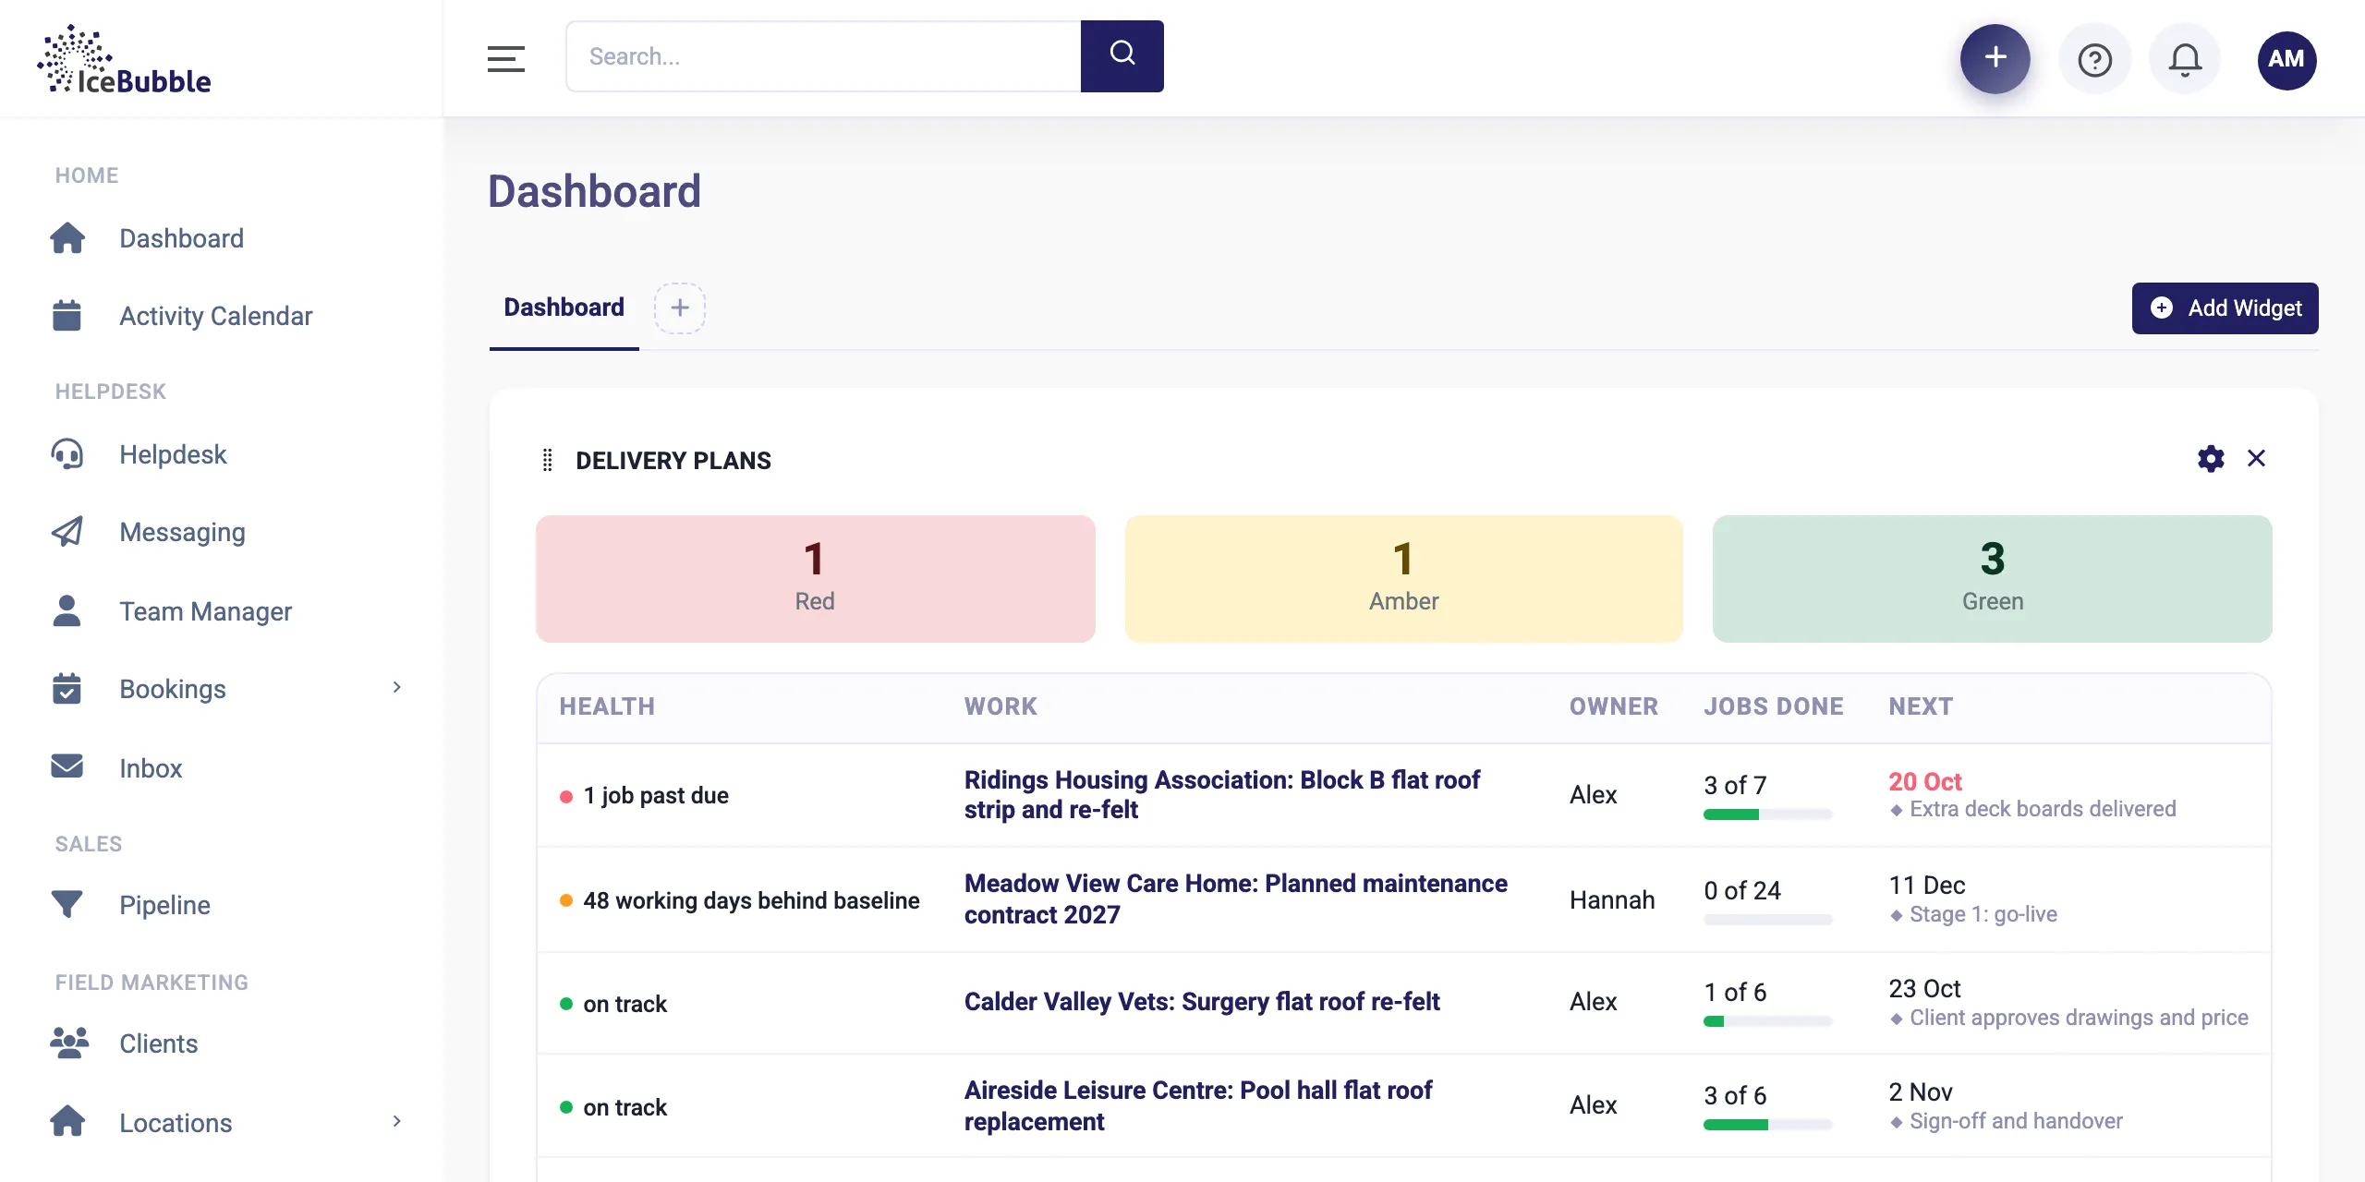Viewport: 2365px width, 1182px height.
Task: Open Meadow View Care Home maintenance contract
Action: tap(1235, 899)
